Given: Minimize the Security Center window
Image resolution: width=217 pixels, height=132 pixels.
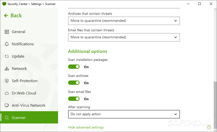Looking at the screenshot, I should [188, 4].
